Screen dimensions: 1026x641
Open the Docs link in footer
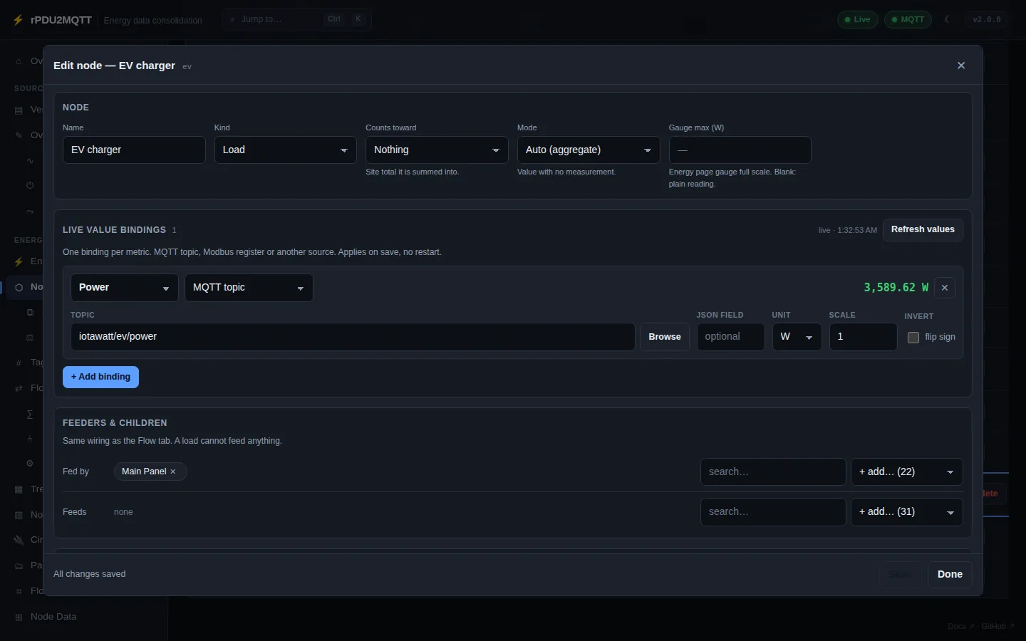960,626
